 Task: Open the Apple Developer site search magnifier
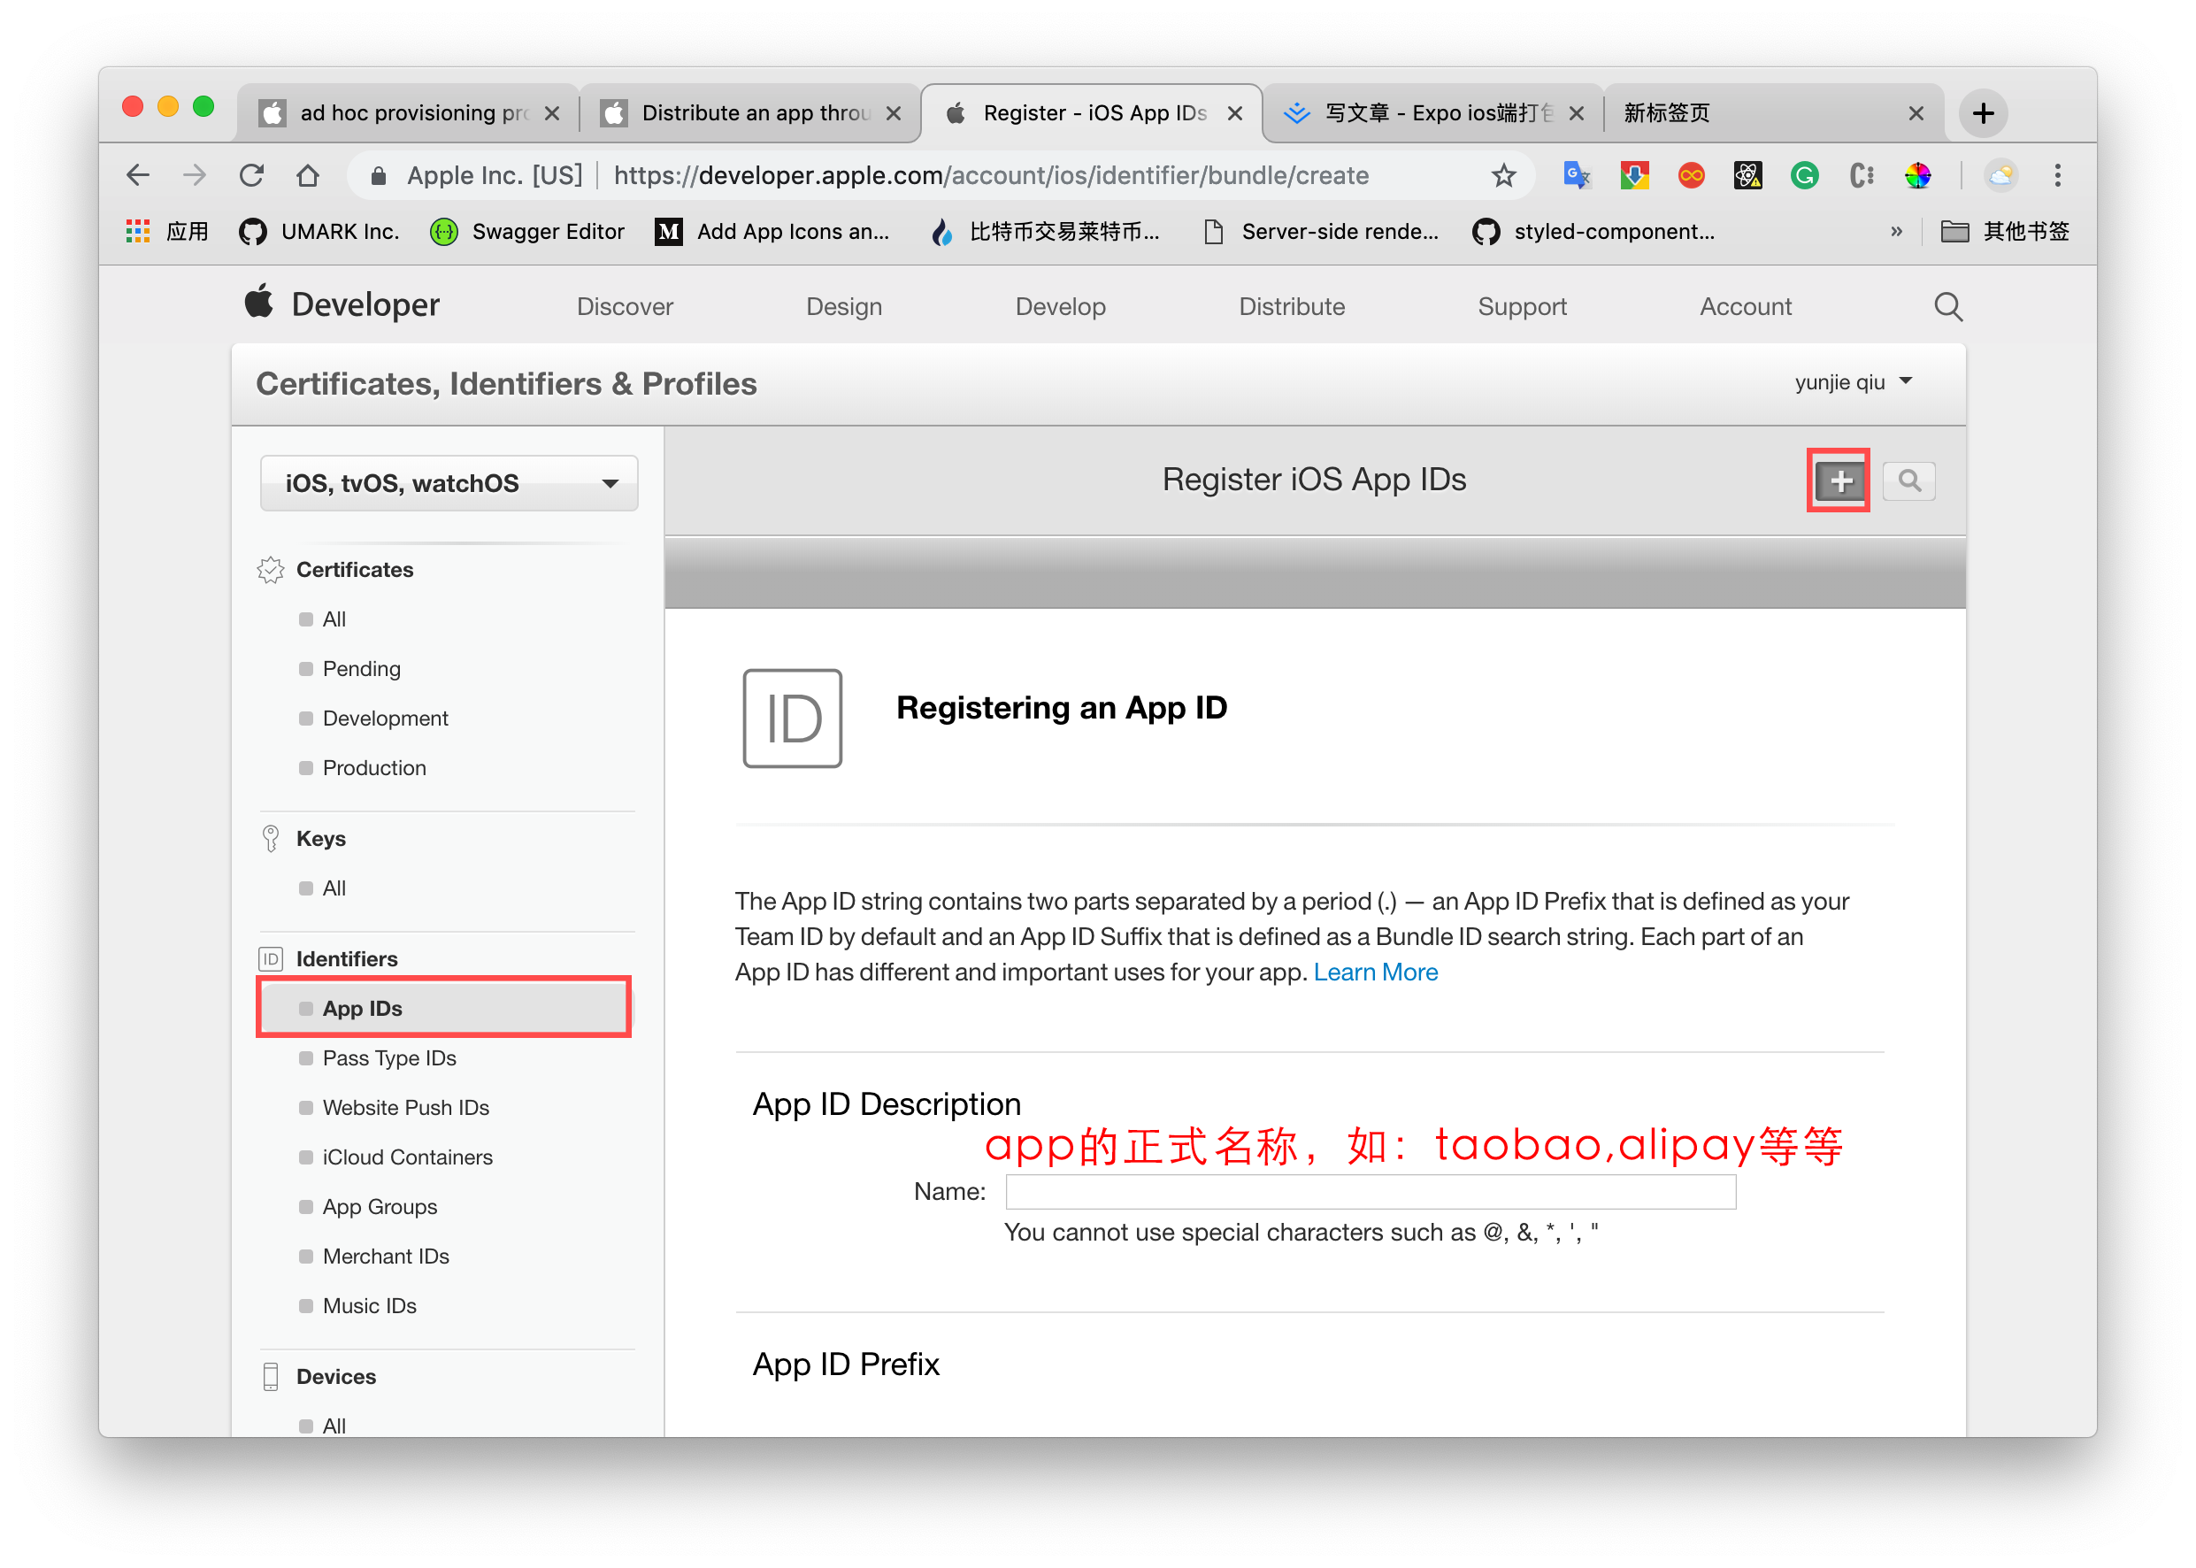point(1948,307)
